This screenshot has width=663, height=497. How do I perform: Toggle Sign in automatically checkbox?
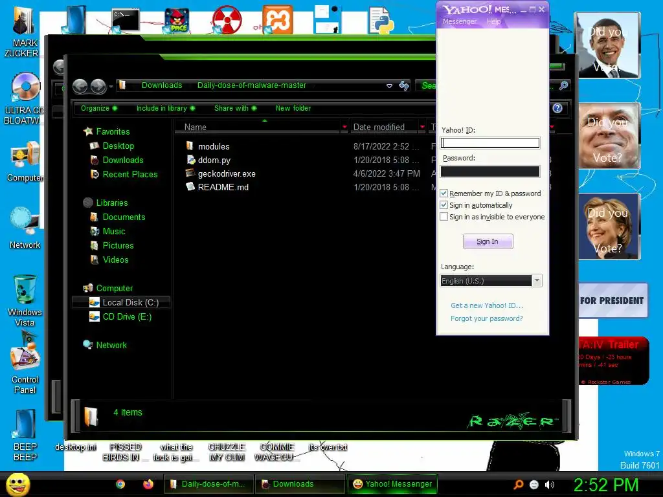[444, 205]
